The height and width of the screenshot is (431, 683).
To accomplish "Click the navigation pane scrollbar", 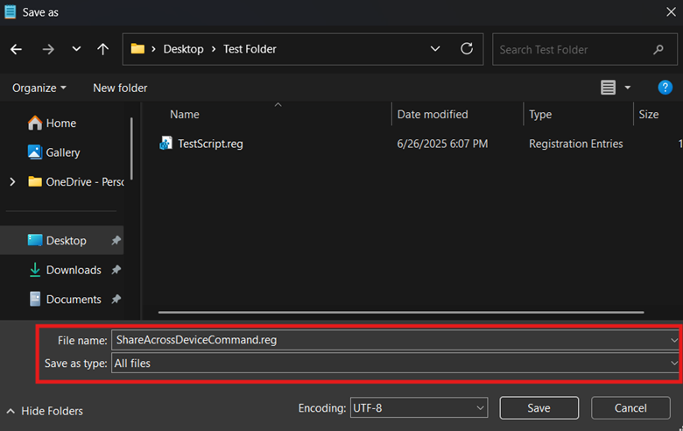I will [131, 148].
